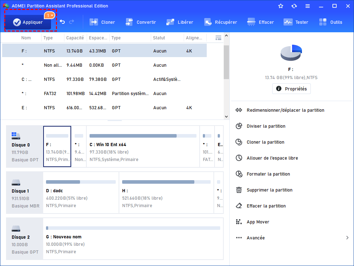
Task: Open the hamburger menu in title bar
Action: click(308, 6)
